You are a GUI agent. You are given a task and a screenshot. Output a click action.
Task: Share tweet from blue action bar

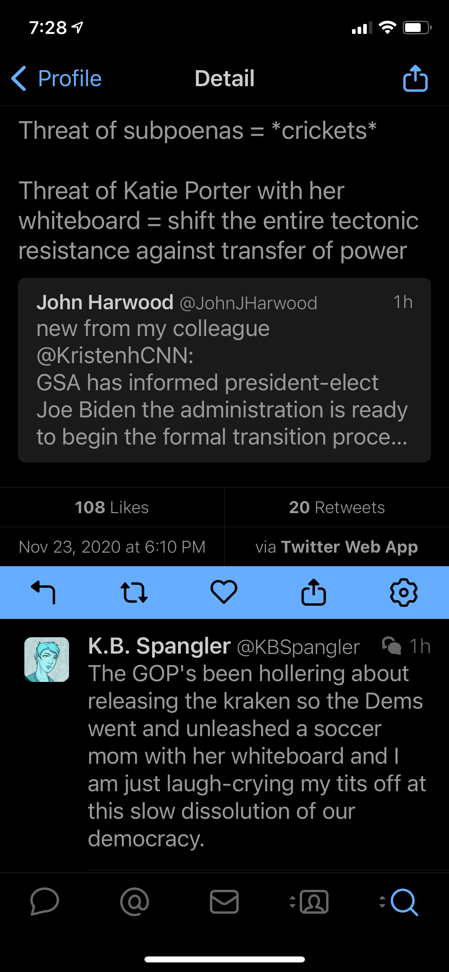[x=314, y=592]
